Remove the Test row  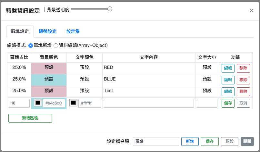(243, 92)
